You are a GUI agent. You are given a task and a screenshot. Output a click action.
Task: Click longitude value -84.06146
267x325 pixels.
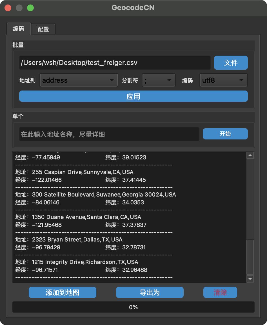point(46,202)
